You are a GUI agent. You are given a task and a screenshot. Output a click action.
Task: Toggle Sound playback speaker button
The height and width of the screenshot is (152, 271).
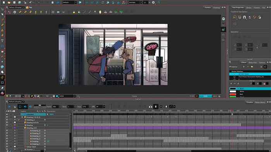point(25,107)
